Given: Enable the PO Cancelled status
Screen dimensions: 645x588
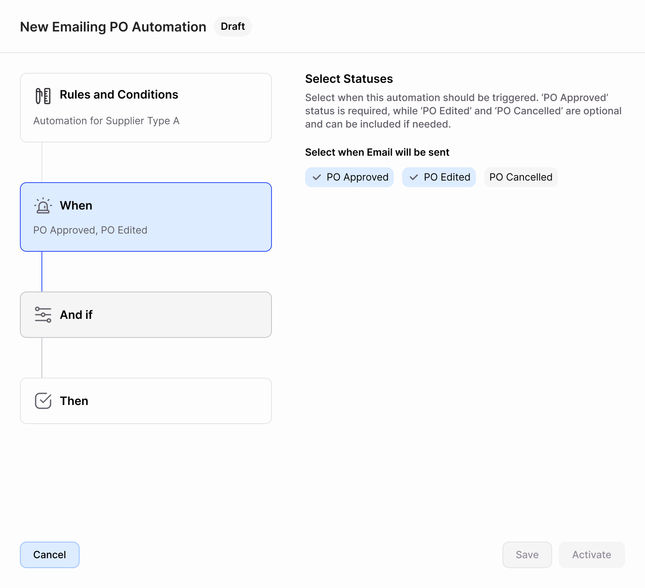Looking at the screenshot, I should point(521,177).
